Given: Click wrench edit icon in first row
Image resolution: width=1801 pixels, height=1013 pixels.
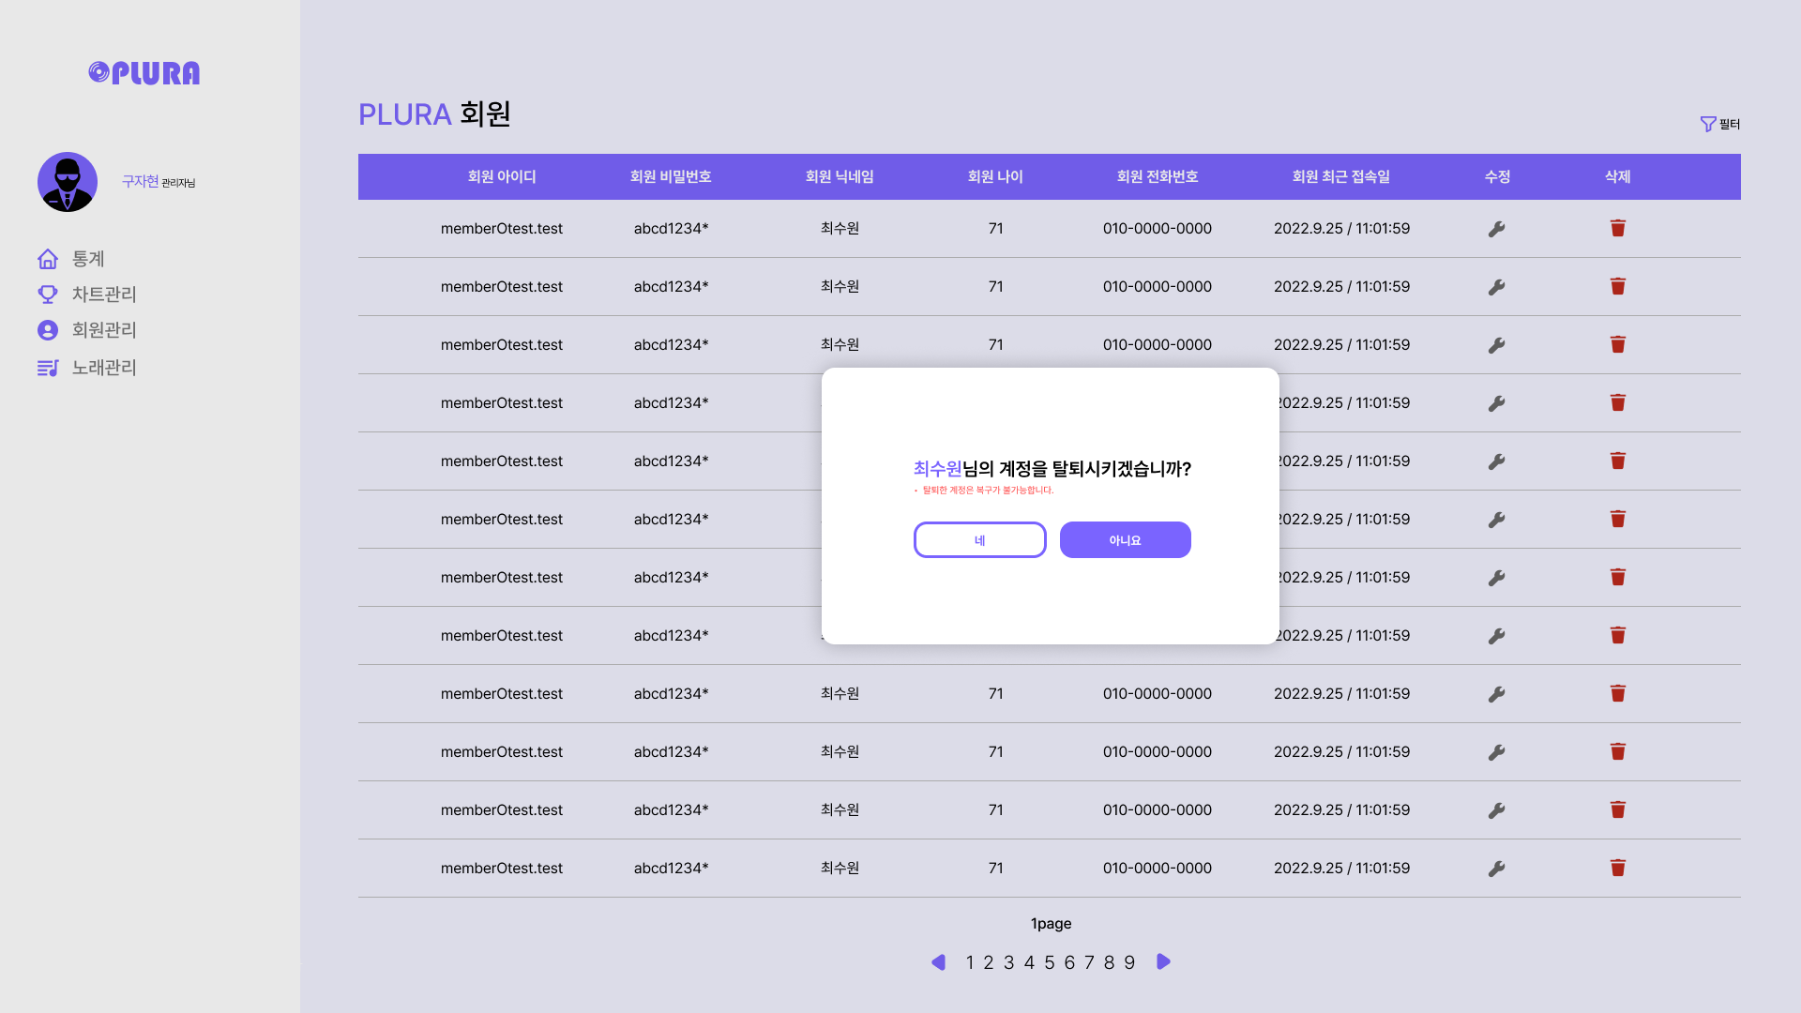Looking at the screenshot, I should 1497,229.
